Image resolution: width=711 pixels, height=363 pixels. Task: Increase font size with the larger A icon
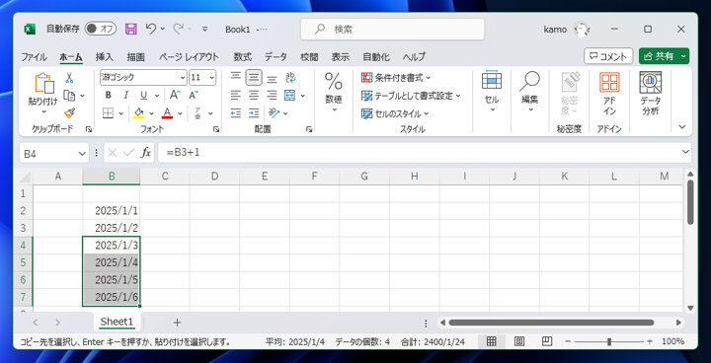coord(175,95)
